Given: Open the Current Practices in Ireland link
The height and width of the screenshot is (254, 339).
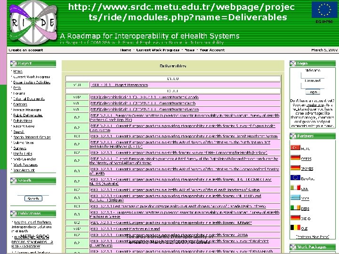Looking at the screenshot, I should point(125,229).
